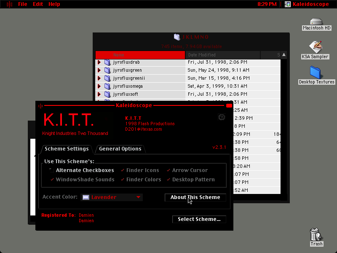The height and width of the screenshot is (253, 337).
Task: Expand the jyrofluxomega folder triangle
Action: click(x=99, y=86)
